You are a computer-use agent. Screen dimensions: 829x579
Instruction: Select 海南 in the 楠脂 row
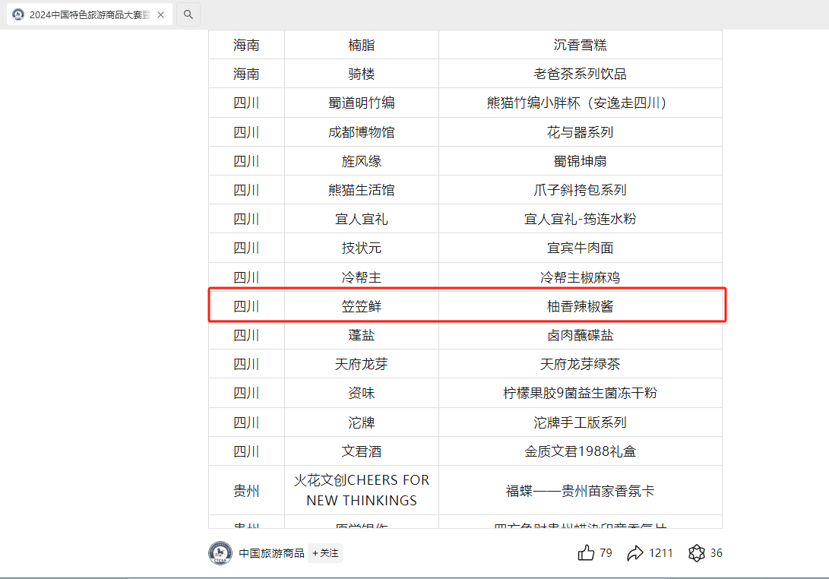click(x=246, y=45)
